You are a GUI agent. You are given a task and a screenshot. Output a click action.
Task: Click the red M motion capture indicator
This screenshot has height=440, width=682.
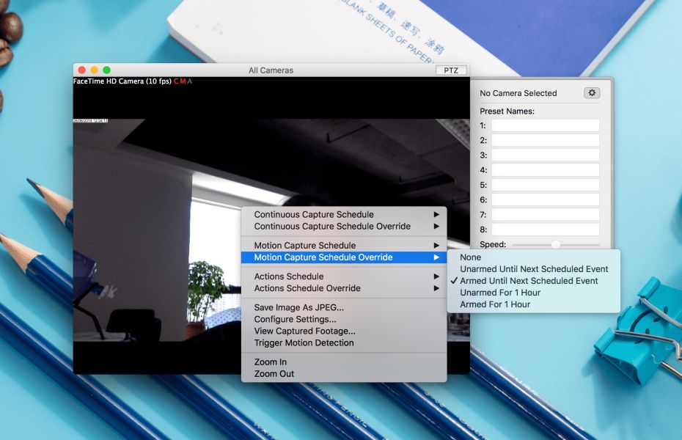183,81
